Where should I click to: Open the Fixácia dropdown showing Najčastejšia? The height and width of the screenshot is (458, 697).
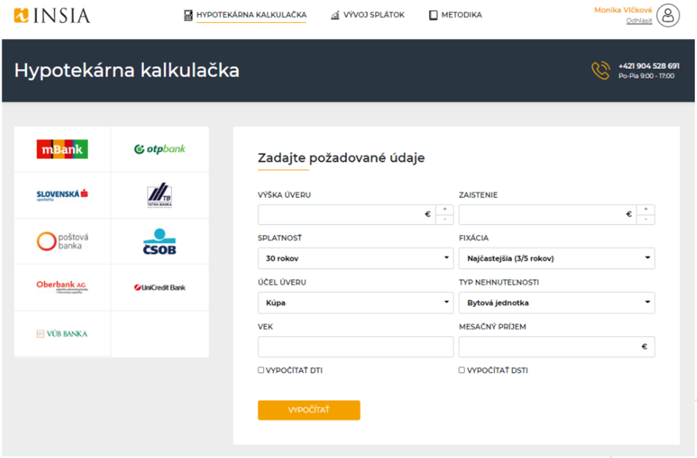click(x=557, y=258)
